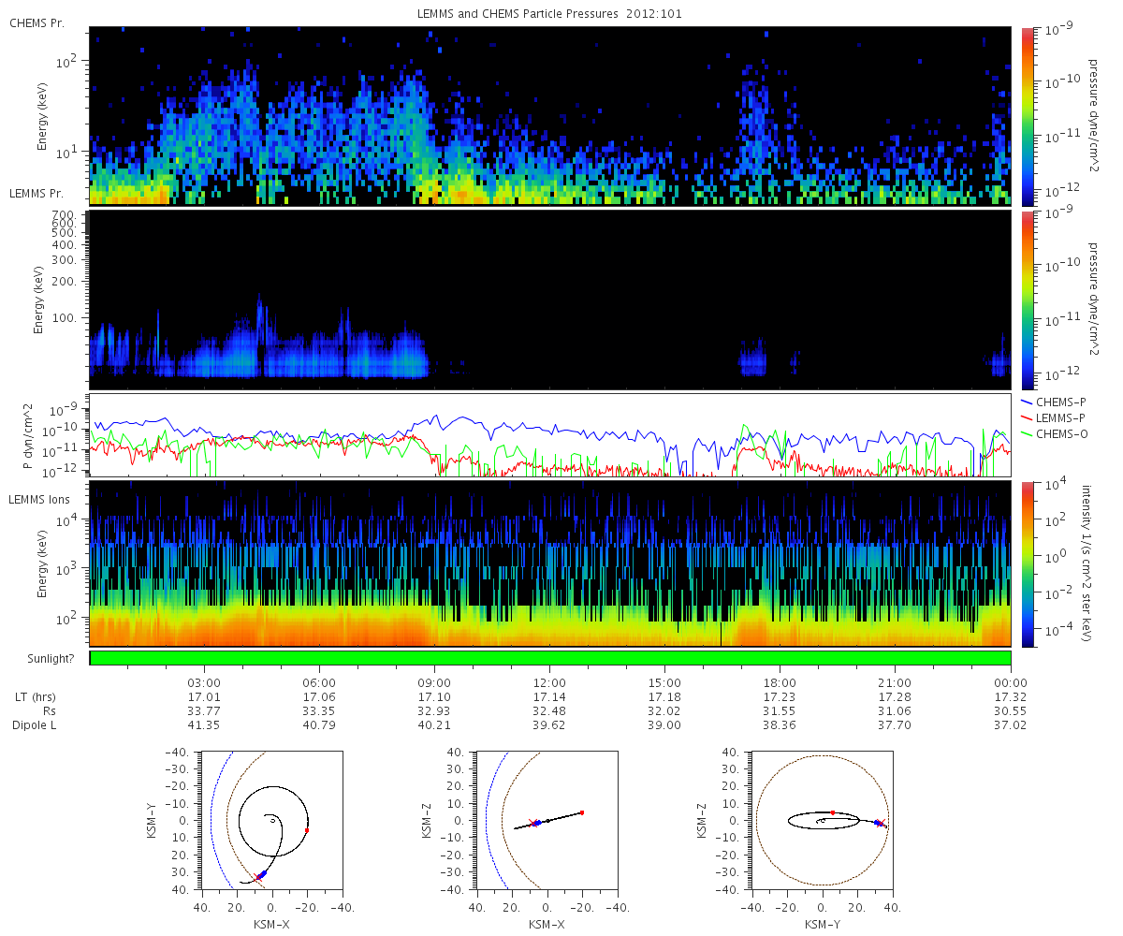The width and height of the screenshot is (1123, 936).
Task: Click the 00:00 time axis label
Action: pos(1011,682)
